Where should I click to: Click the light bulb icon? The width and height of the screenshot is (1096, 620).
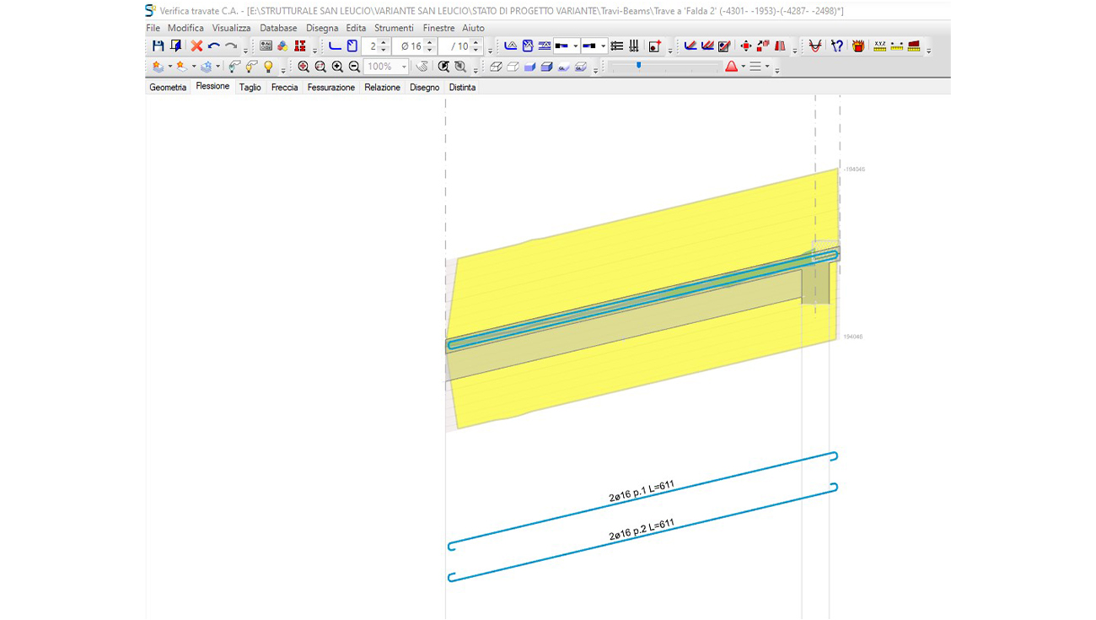tap(268, 67)
